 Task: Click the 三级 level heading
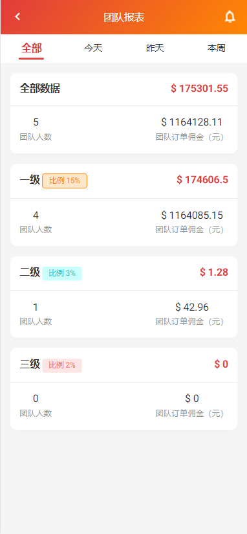[x=30, y=364]
